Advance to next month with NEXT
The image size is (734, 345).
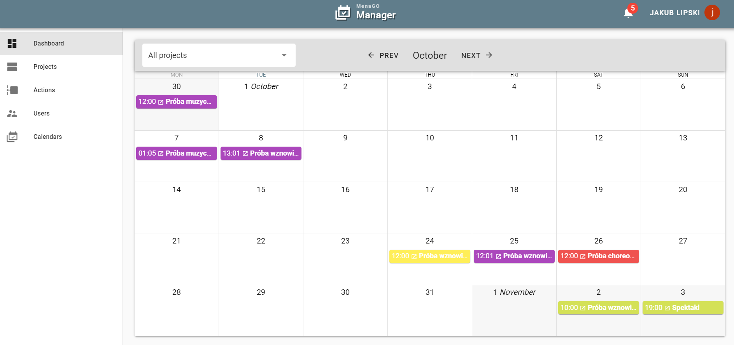[x=476, y=55]
